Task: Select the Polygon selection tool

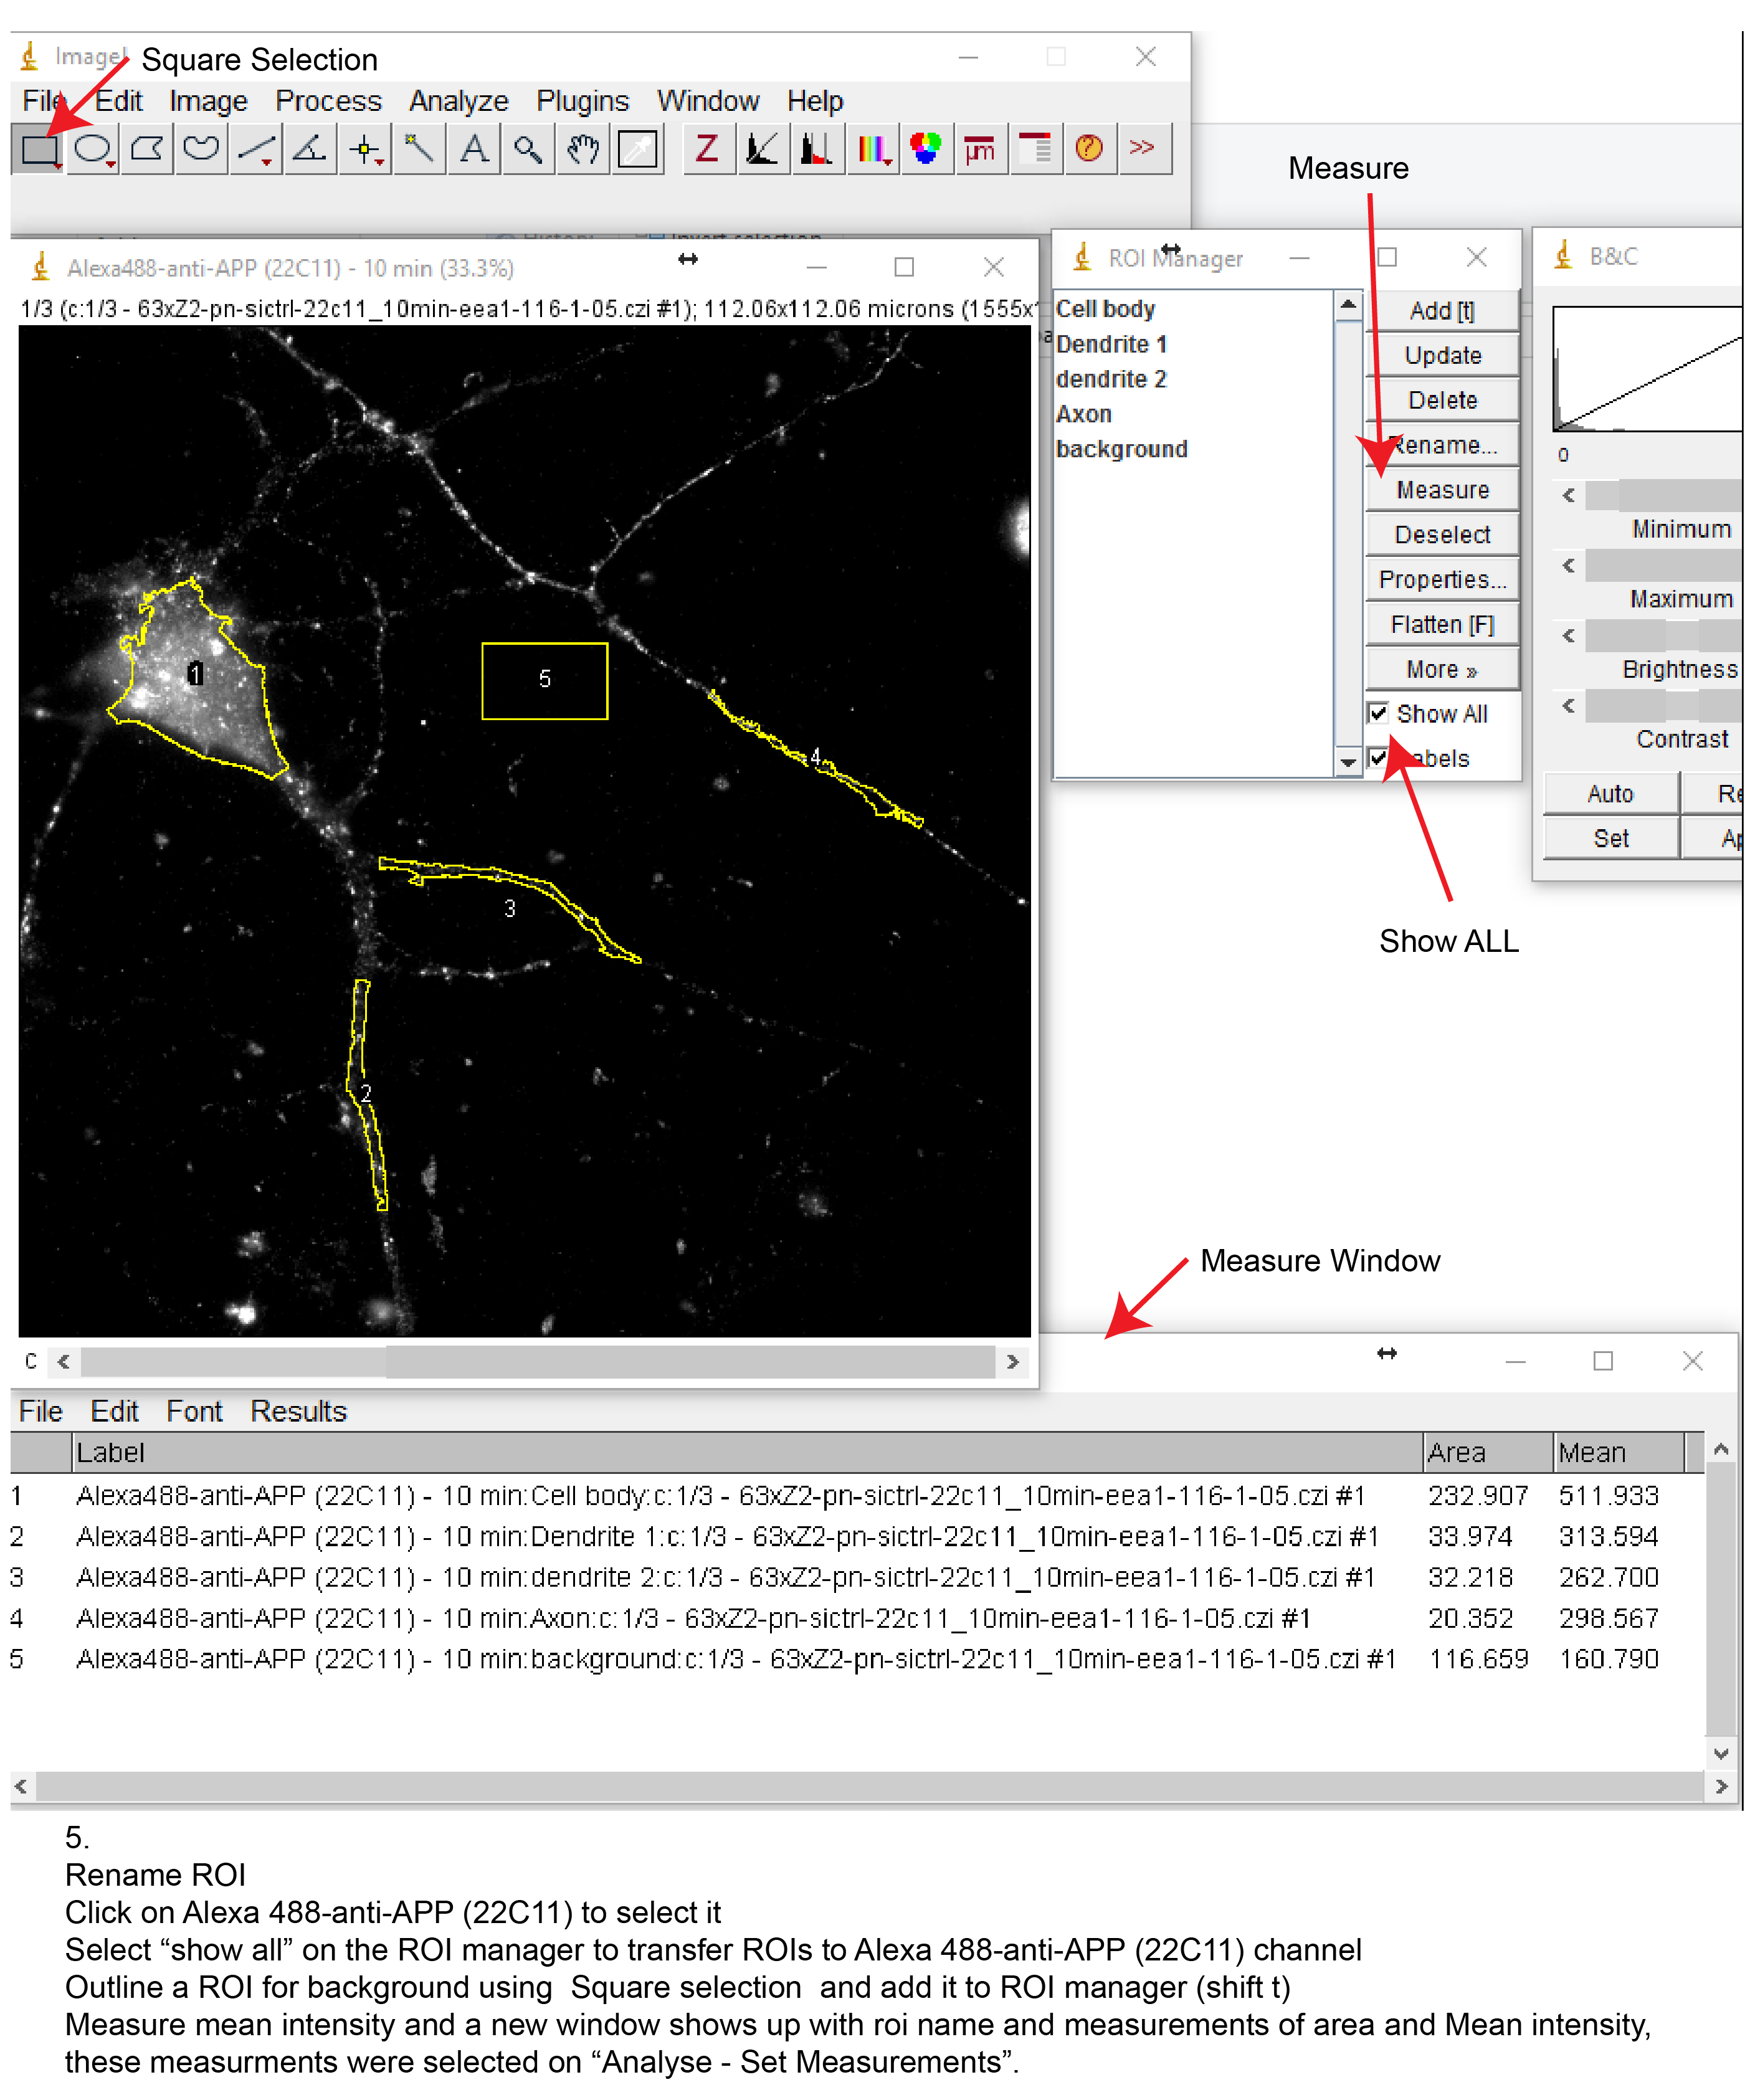Action: point(148,150)
